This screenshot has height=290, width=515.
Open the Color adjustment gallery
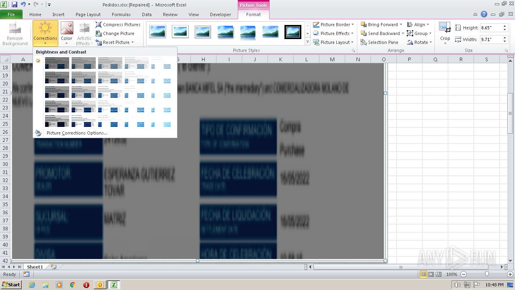click(67, 34)
